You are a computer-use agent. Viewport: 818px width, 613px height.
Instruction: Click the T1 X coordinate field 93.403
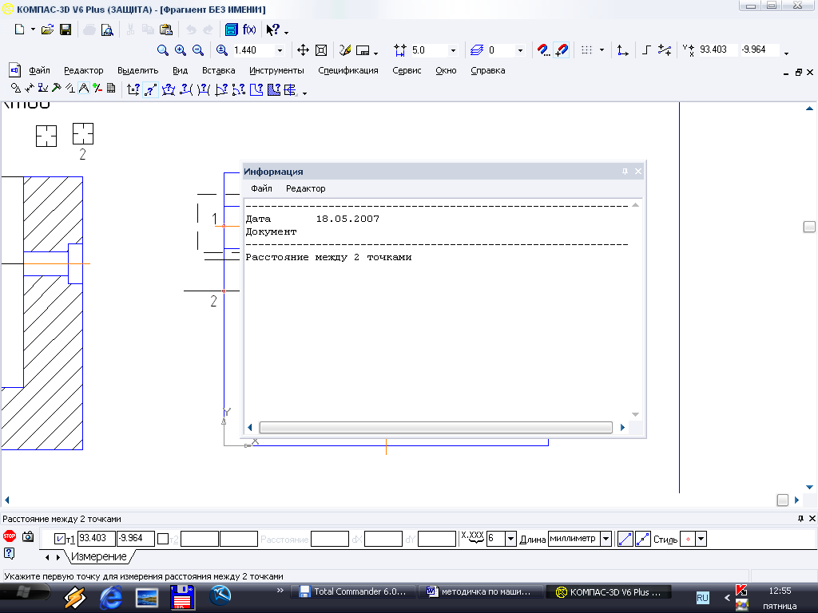[x=96, y=539]
